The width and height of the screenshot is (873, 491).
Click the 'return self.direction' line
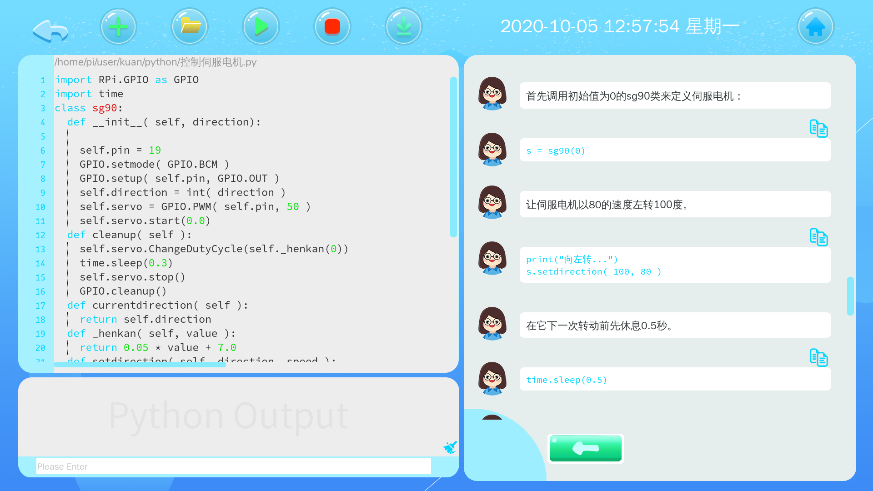(x=145, y=320)
